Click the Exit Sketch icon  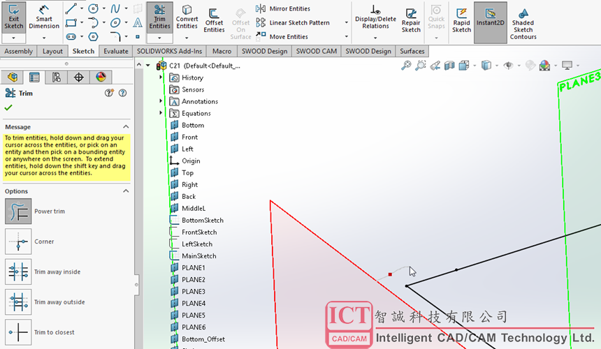point(14,17)
